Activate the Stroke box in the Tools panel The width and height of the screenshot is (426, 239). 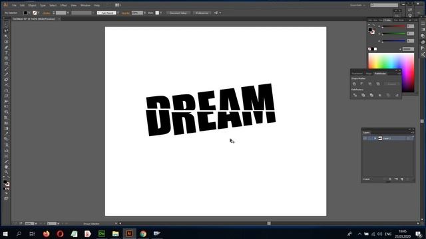tap(7, 185)
